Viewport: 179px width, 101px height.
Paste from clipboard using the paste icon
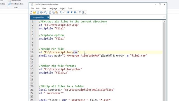pyautogui.click(x=57, y=12)
